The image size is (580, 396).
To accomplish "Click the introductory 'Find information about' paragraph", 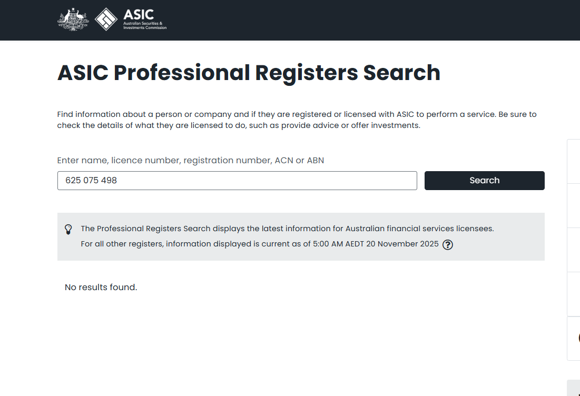I will coord(297,120).
